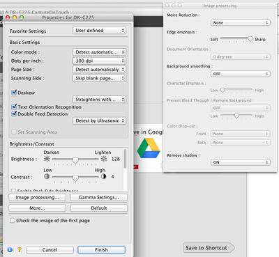Zoom the Properties for DR-C225 window
This screenshot has width=279, height=257.
click(22, 17)
